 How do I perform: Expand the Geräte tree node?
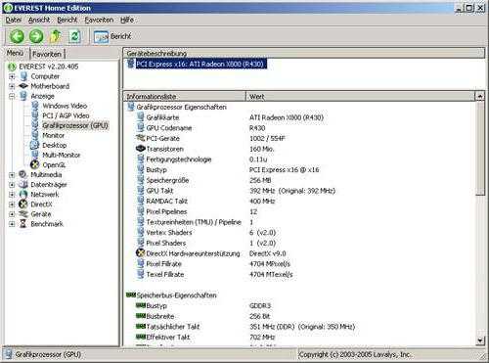12,214
